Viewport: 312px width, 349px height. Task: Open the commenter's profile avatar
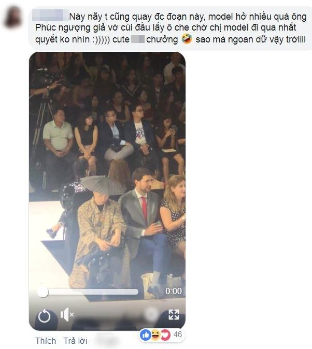click(13, 17)
